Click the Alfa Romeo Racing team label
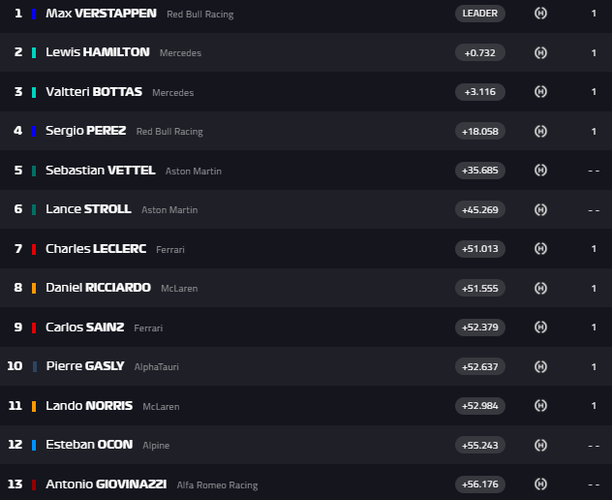Image resolution: width=612 pixels, height=500 pixels. [218, 485]
